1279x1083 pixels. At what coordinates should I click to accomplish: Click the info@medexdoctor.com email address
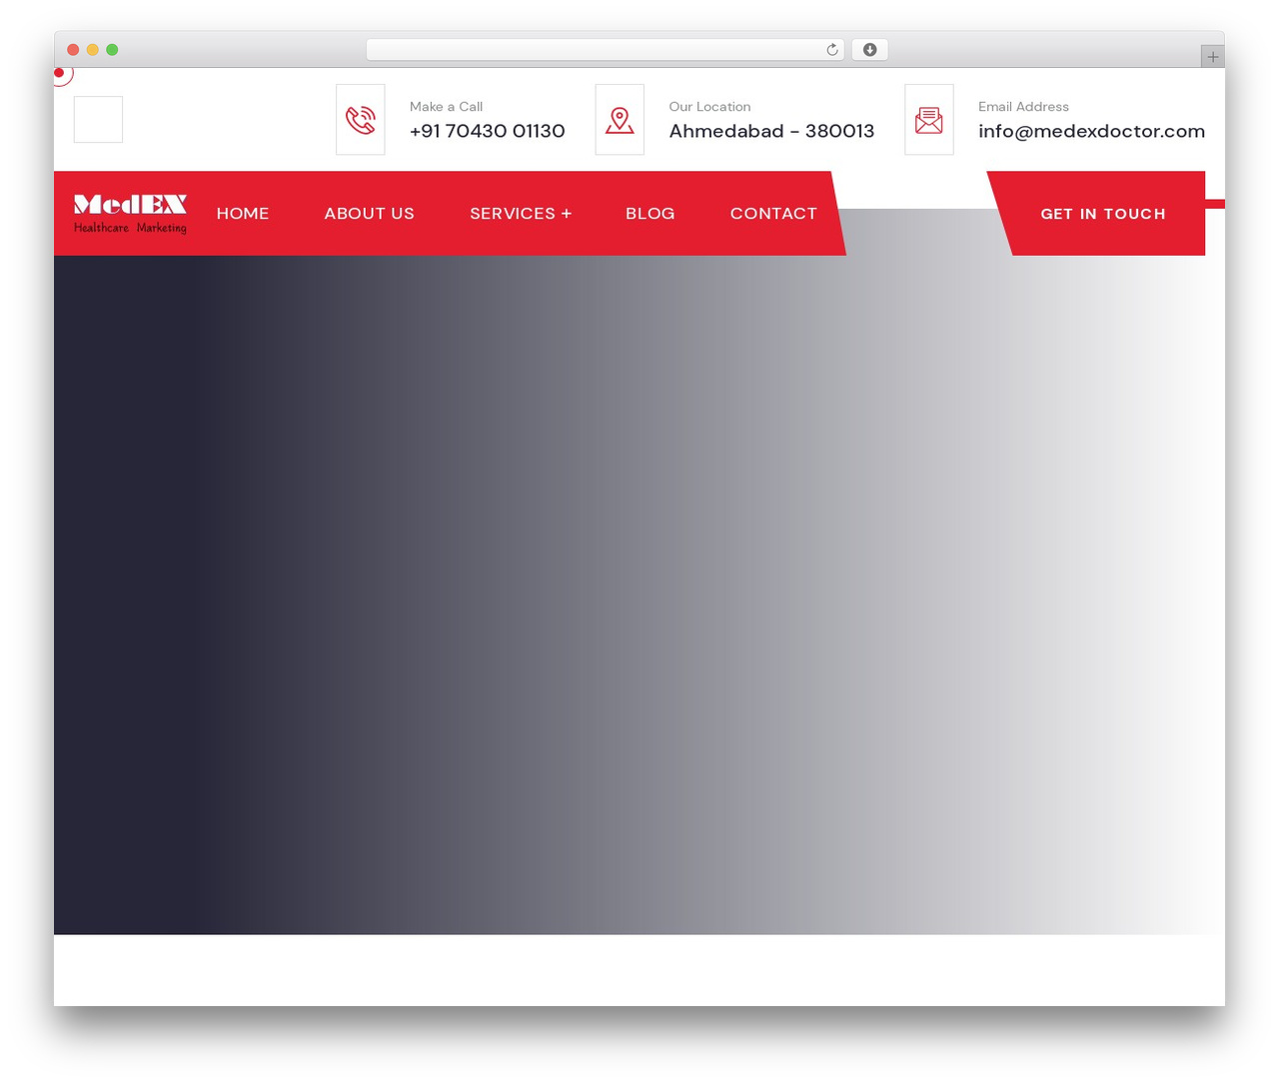pos(1091,131)
